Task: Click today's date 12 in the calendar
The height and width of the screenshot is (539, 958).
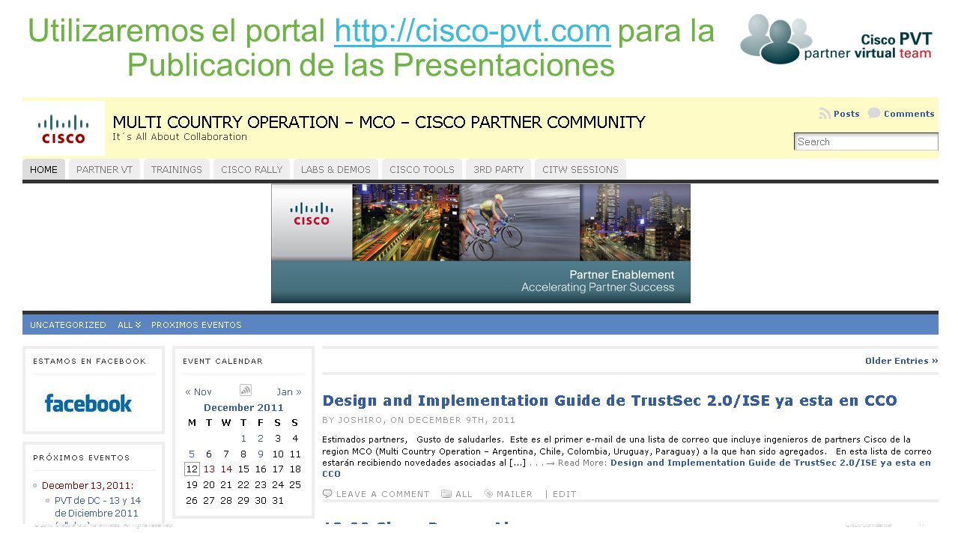Action: coord(192,469)
